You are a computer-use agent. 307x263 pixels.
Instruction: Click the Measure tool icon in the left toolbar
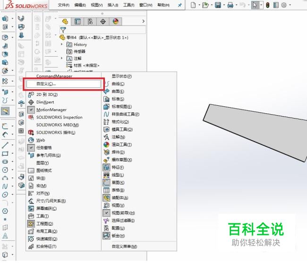(x=5, y=111)
